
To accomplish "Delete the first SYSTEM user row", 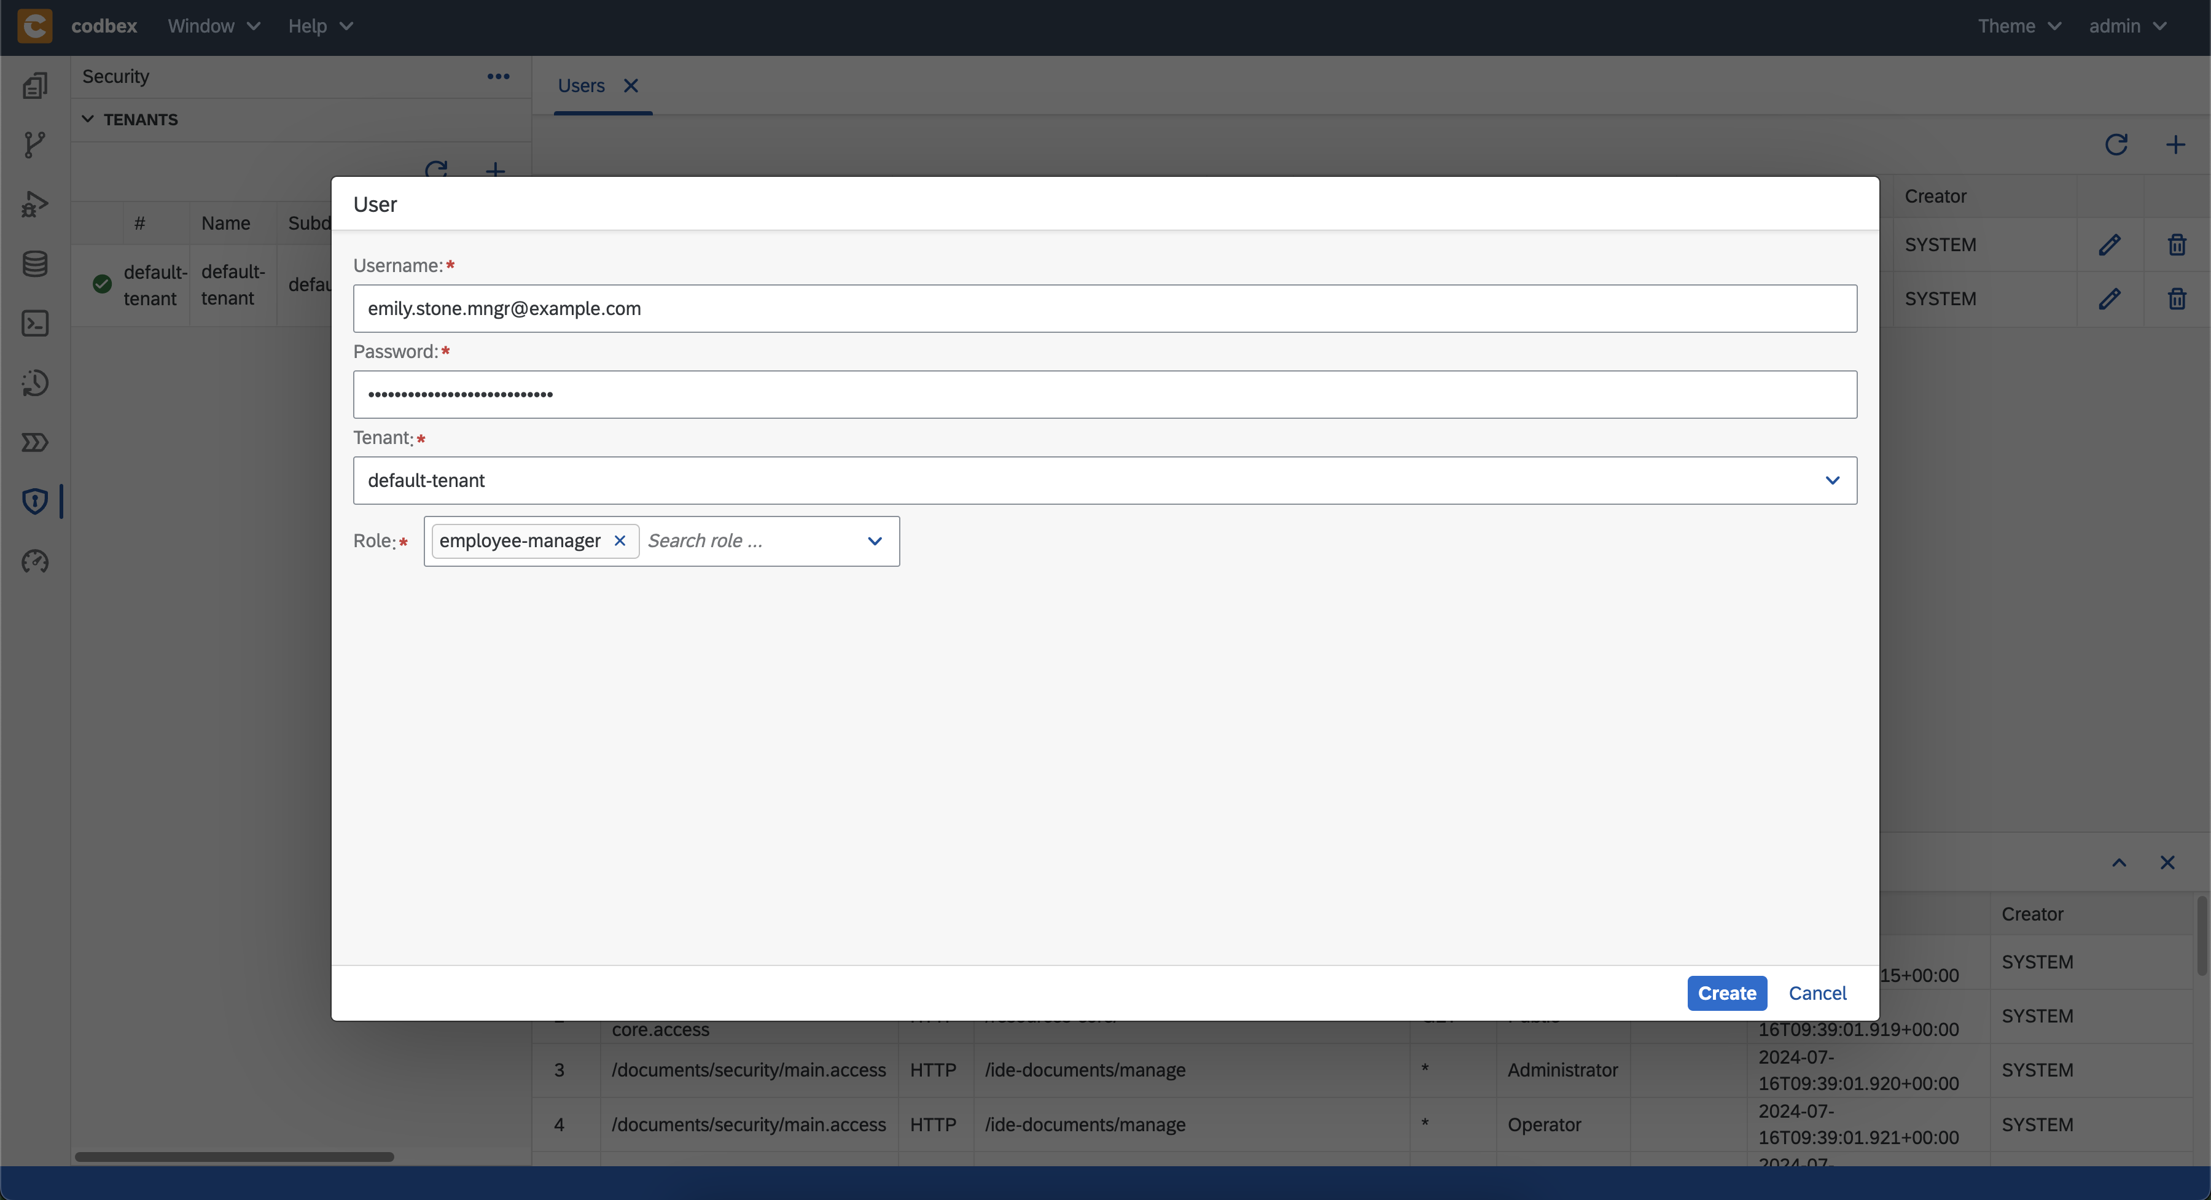I will 2177,244.
